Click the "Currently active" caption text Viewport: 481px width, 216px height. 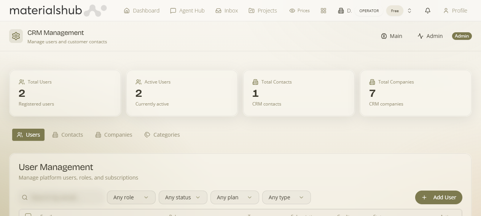coord(152,104)
